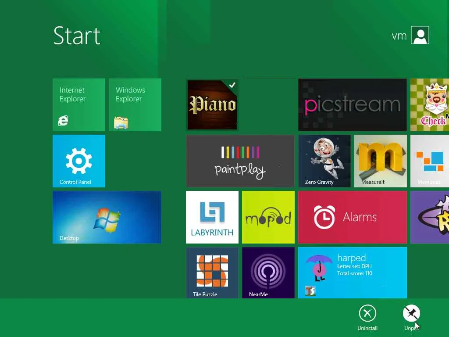Image resolution: width=449 pixels, height=337 pixels.
Task: Open the Desktop tile
Action: (107, 217)
